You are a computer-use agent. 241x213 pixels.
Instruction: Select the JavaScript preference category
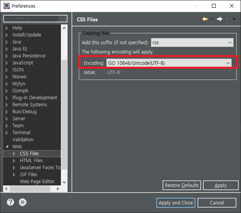tap(23, 63)
